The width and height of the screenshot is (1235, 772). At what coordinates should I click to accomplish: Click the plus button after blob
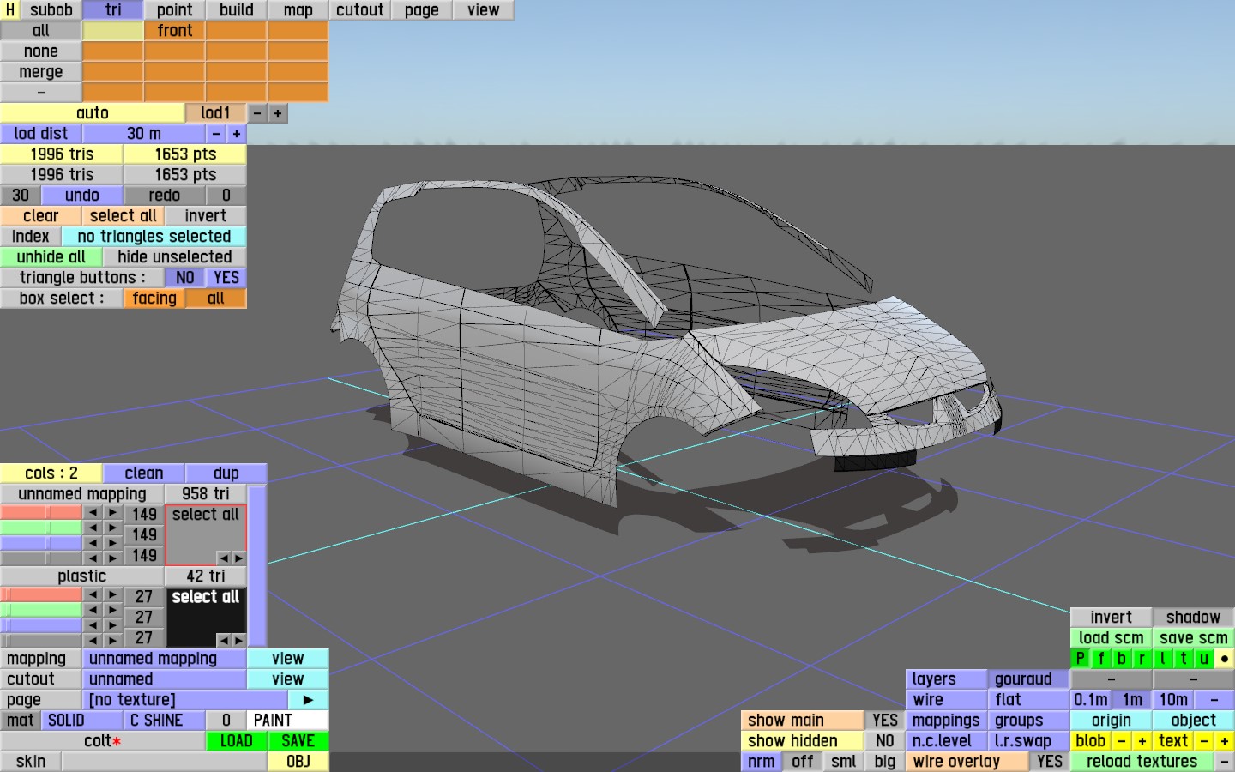click(1142, 741)
